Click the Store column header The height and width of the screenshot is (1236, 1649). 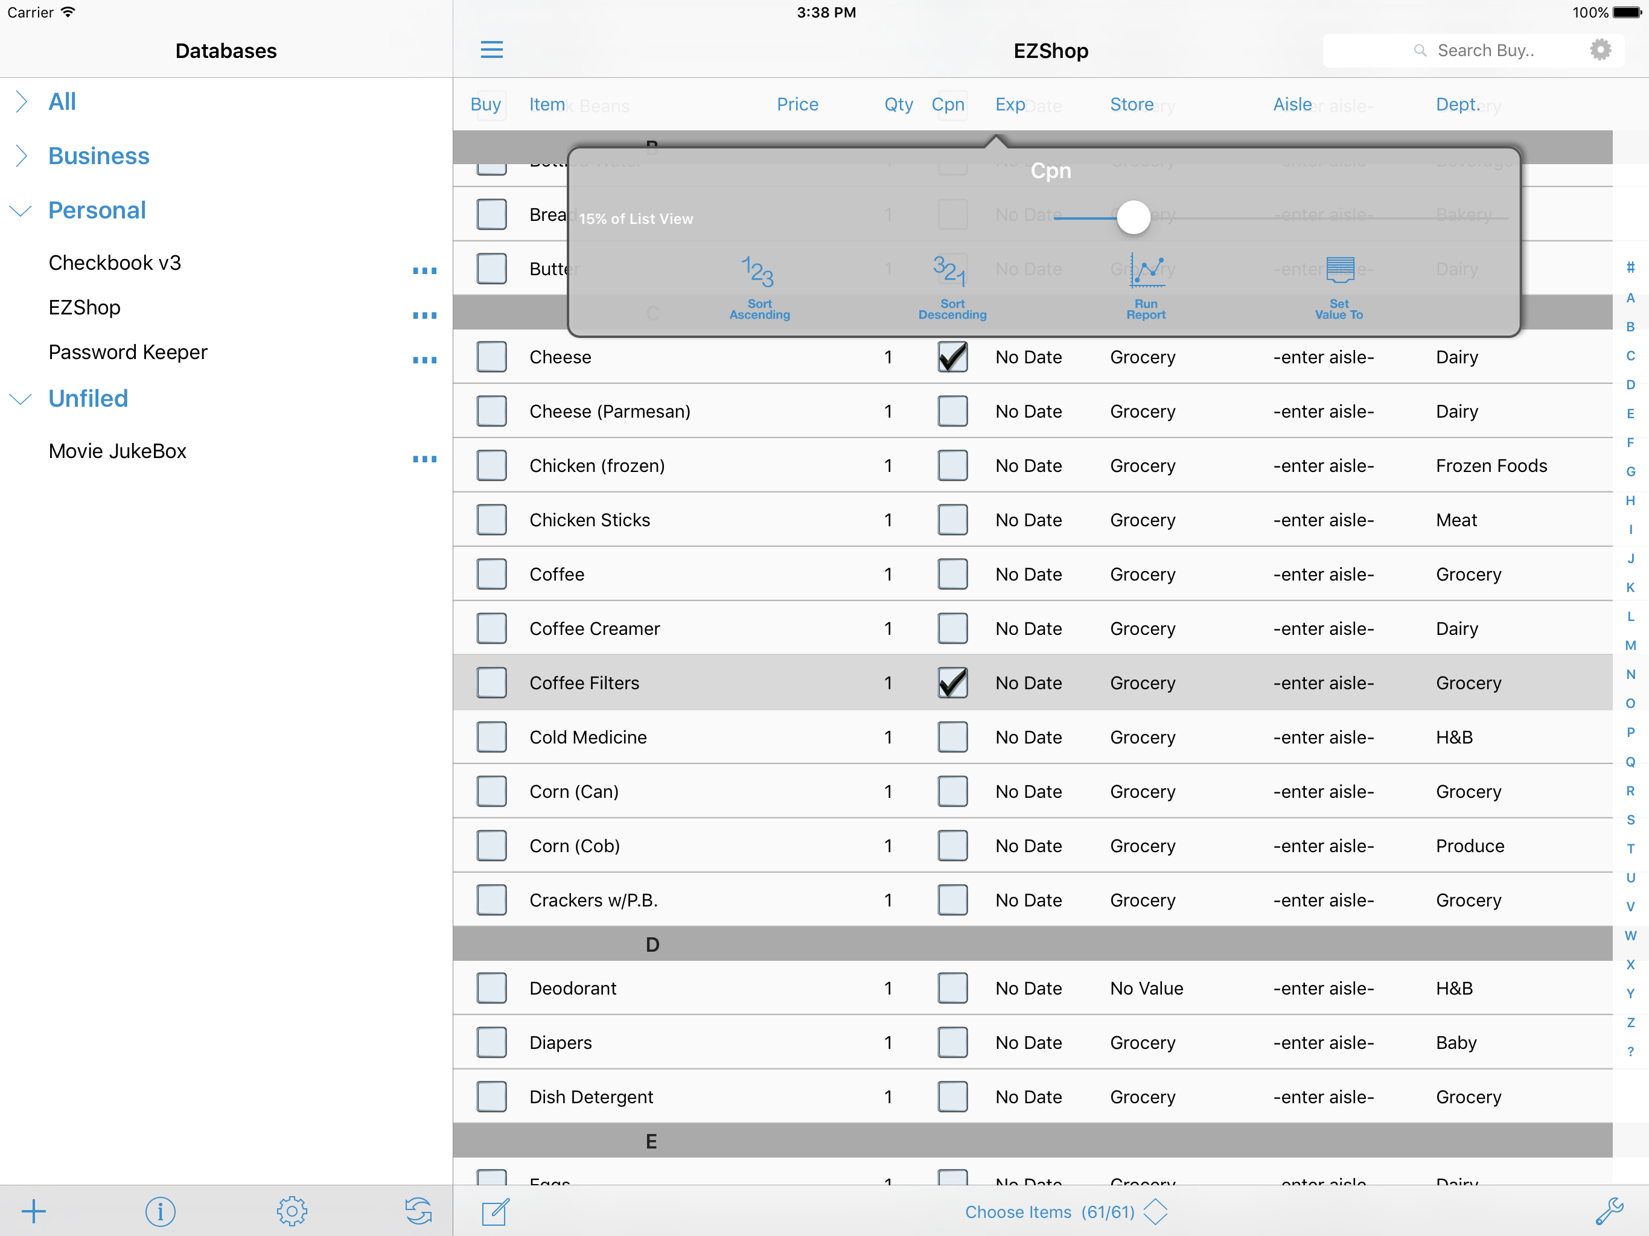1131,104
